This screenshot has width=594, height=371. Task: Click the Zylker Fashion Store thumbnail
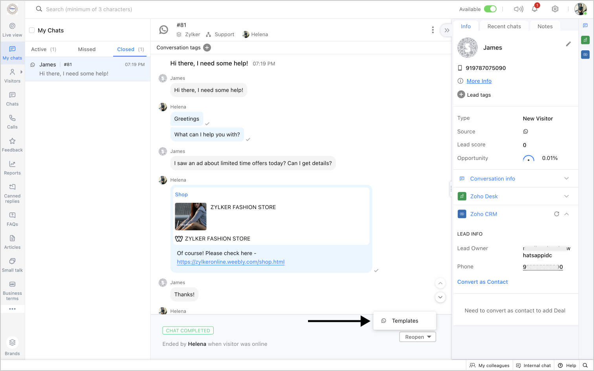tap(191, 217)
